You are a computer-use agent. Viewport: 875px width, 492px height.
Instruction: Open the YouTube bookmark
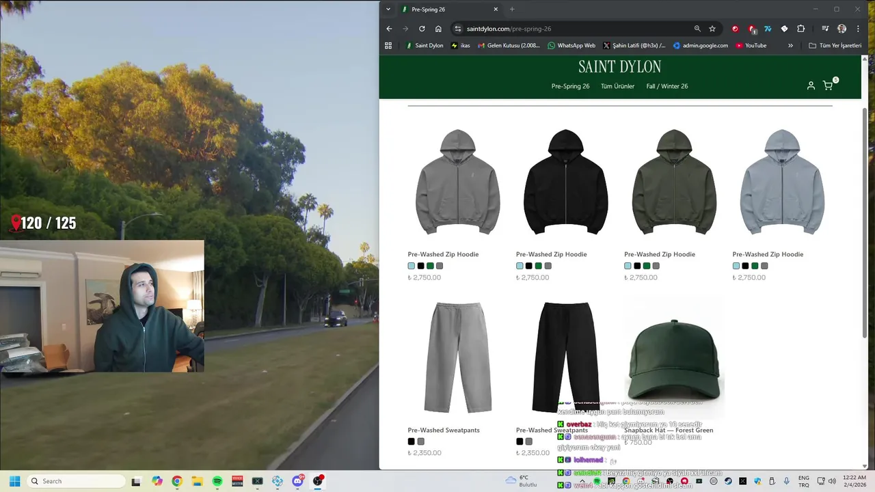click(751, 46)
